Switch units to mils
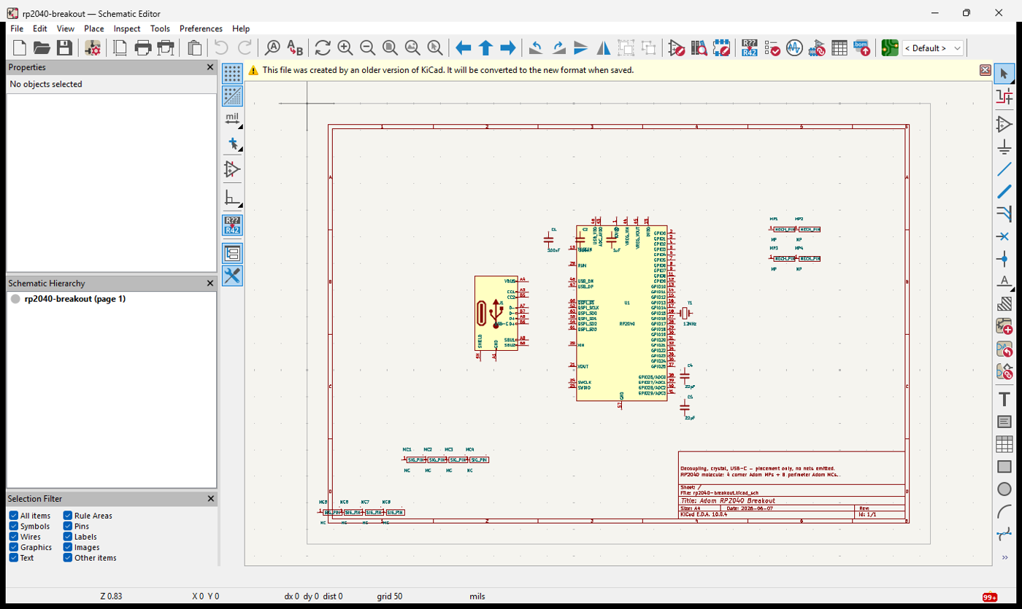 coord(232,118)
